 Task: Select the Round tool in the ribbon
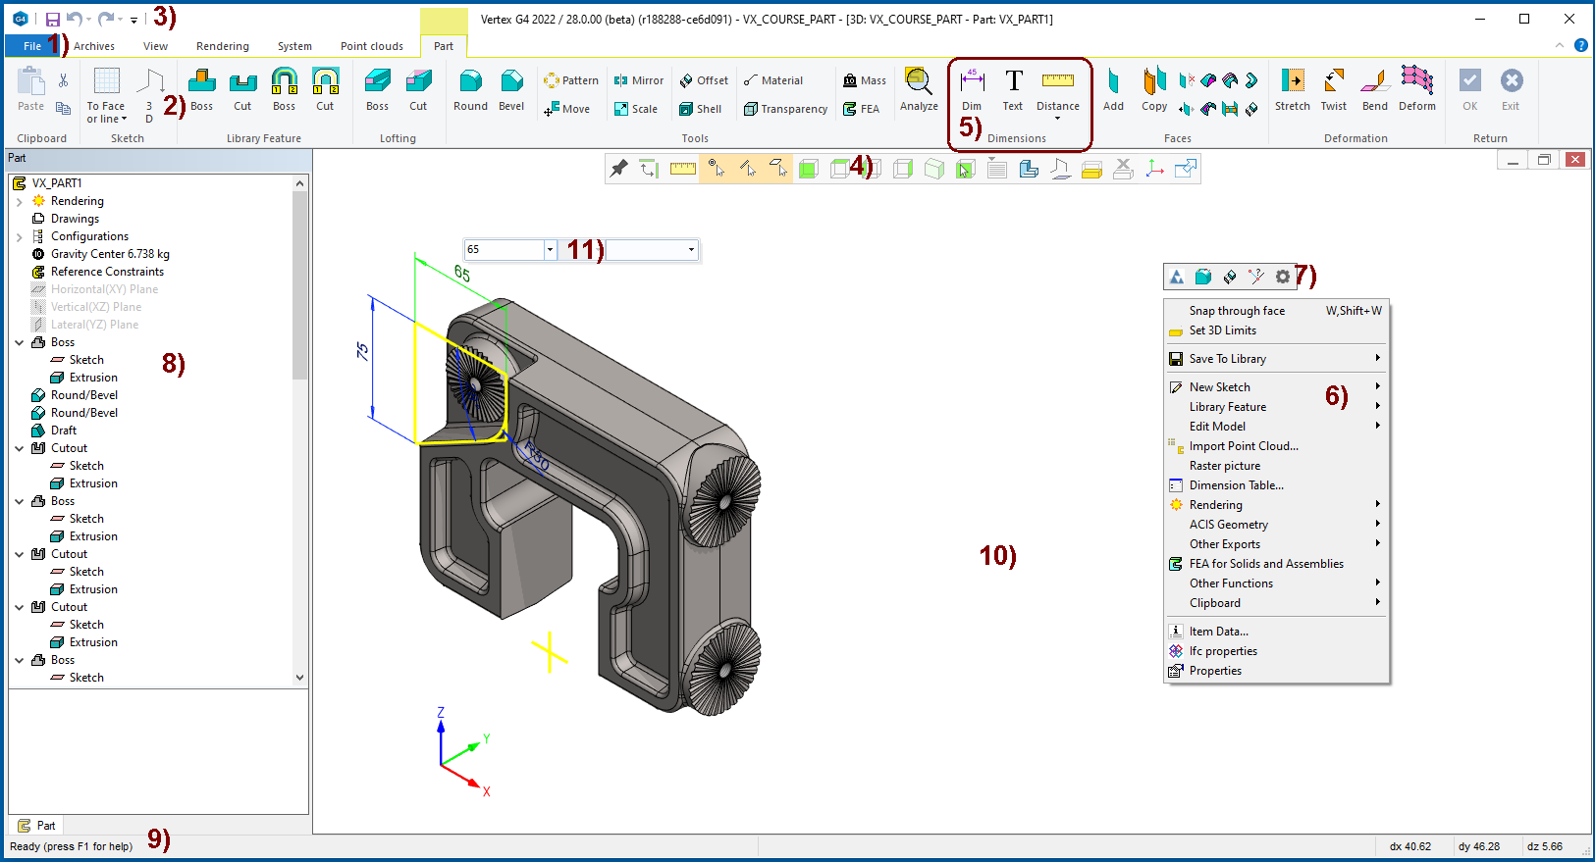click(x=470, y=89)
